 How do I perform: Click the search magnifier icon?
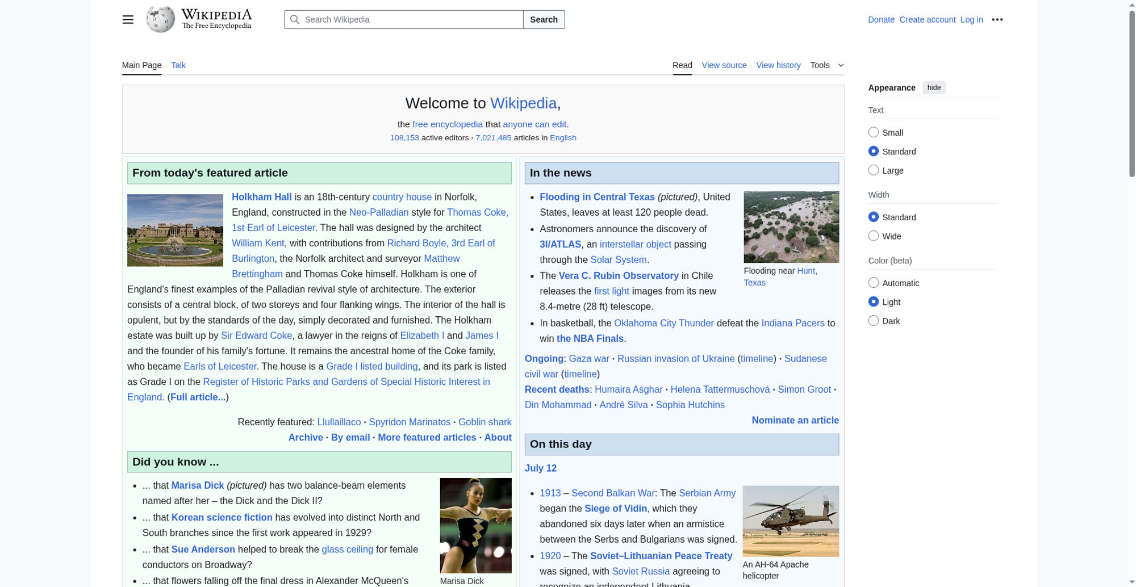pyautogui.click(x=295, y=19)
